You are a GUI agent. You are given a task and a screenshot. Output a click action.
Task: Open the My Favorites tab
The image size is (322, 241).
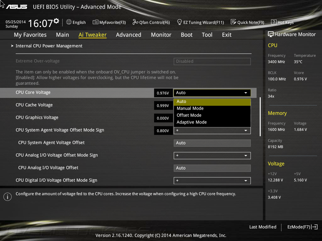coord(30,35)
